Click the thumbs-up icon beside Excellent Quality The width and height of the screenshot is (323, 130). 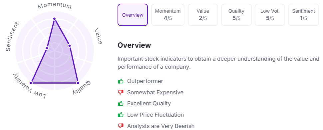pyautogui.click(x=121, y=104)
